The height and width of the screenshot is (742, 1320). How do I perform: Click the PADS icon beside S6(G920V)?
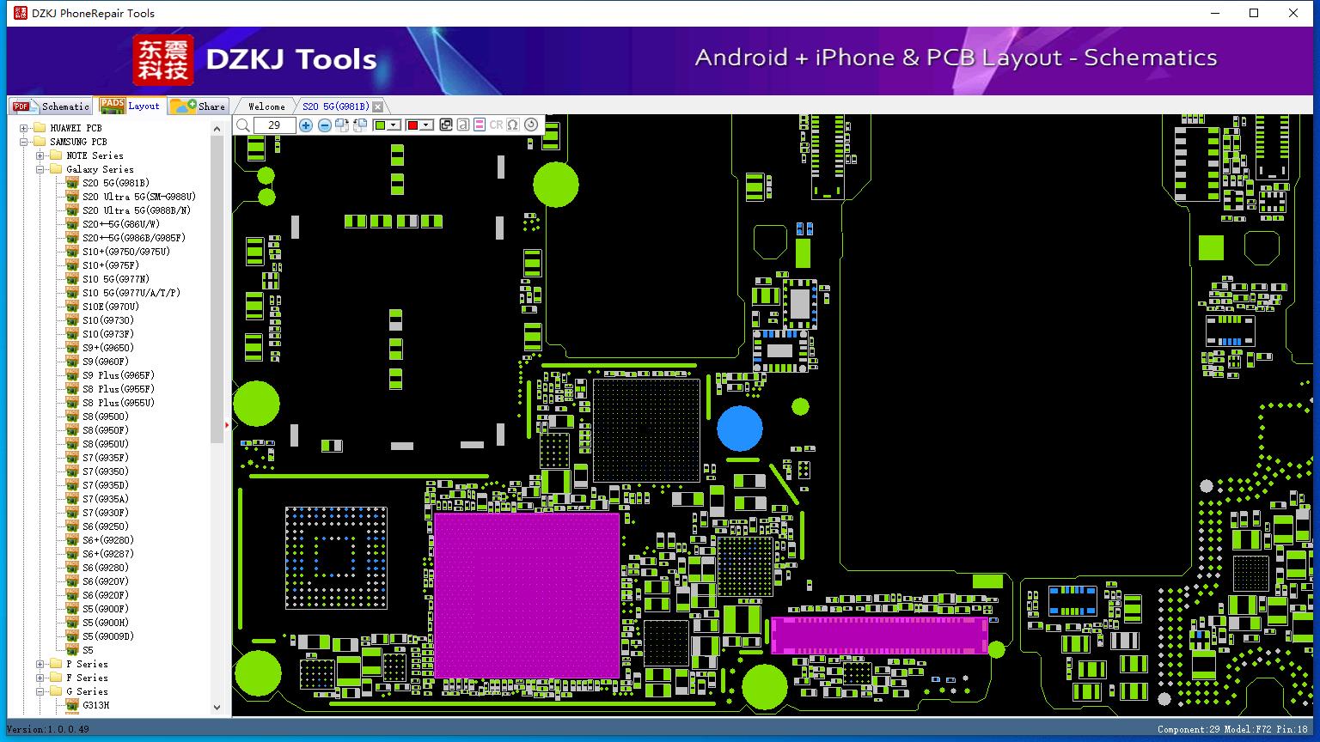[x=72, y=581]
